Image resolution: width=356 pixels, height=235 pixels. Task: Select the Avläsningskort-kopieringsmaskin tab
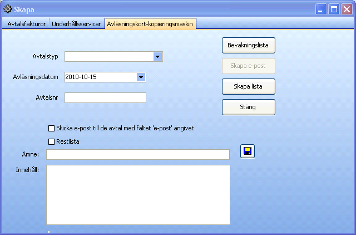(x=150, y=25)
